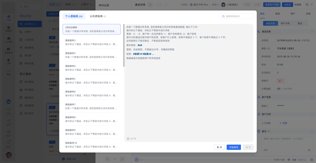
Task: Click the 更多 ellipsis icon in the sidebar
Action: [9, 72]
